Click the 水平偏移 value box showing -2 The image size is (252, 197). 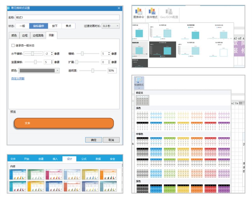point(49,53)
